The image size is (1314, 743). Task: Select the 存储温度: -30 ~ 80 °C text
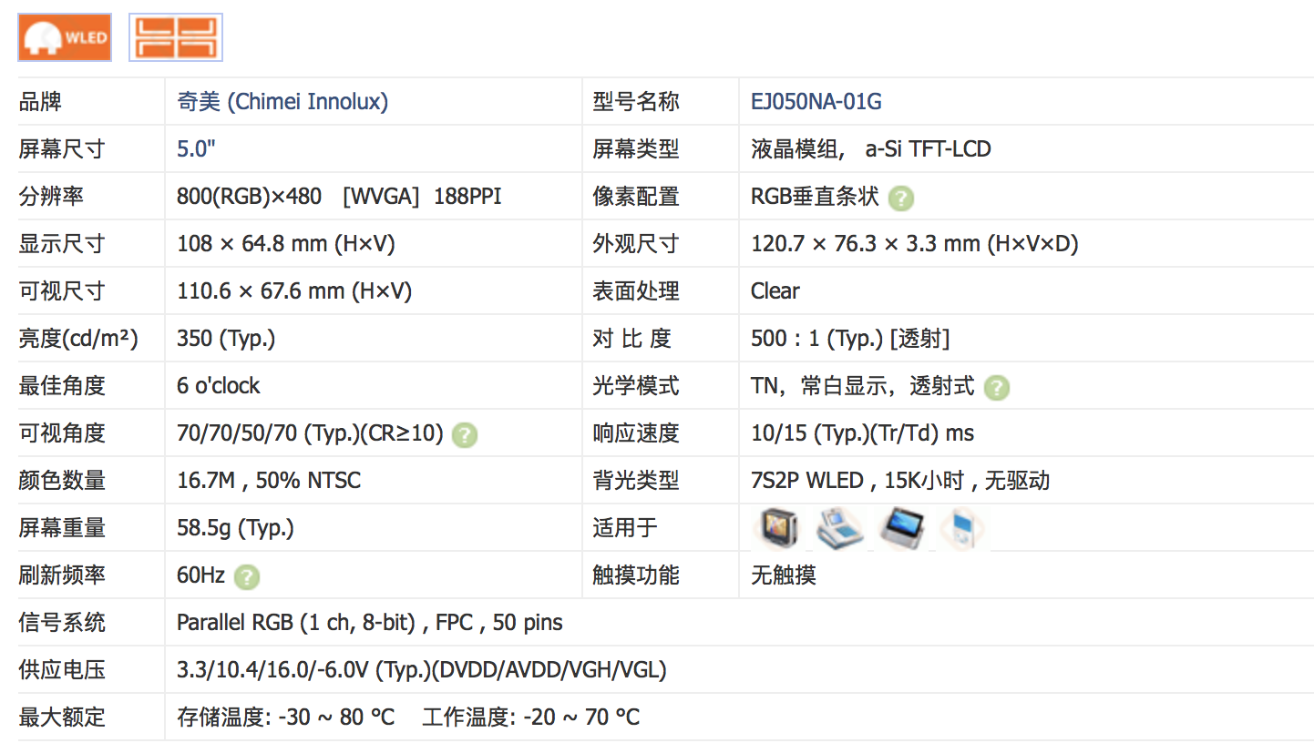285,717
